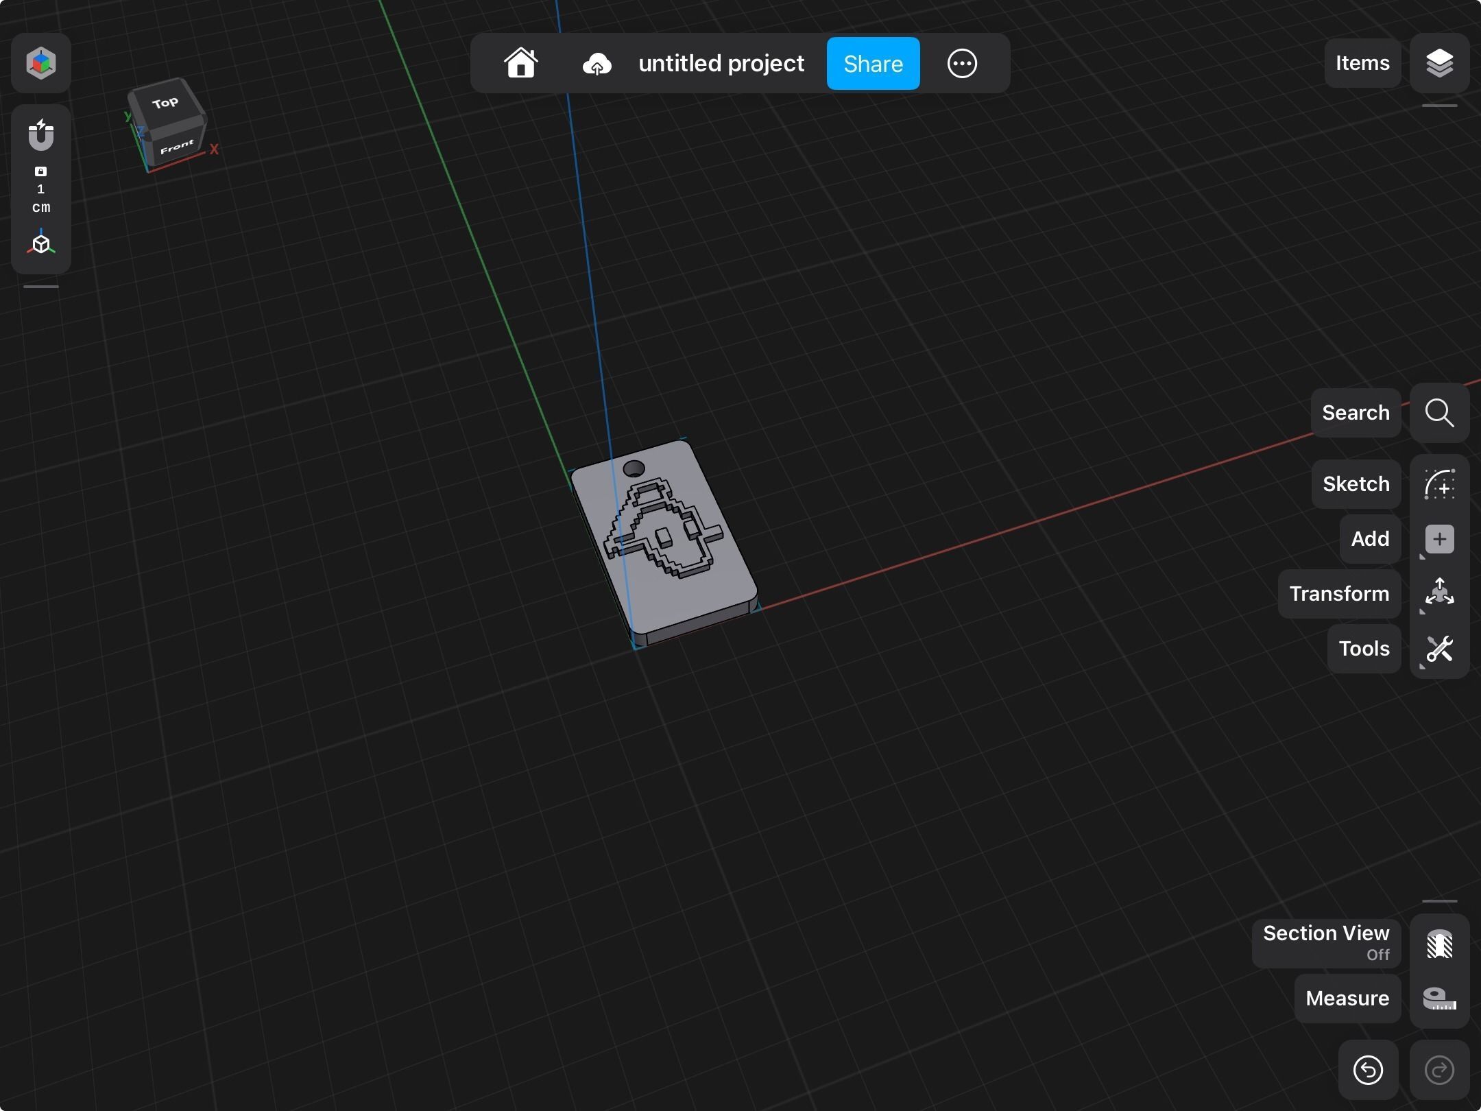Rename the untitled project title
The width and height of the screenshot is (1481, 1111).
(x=721, y=63)
